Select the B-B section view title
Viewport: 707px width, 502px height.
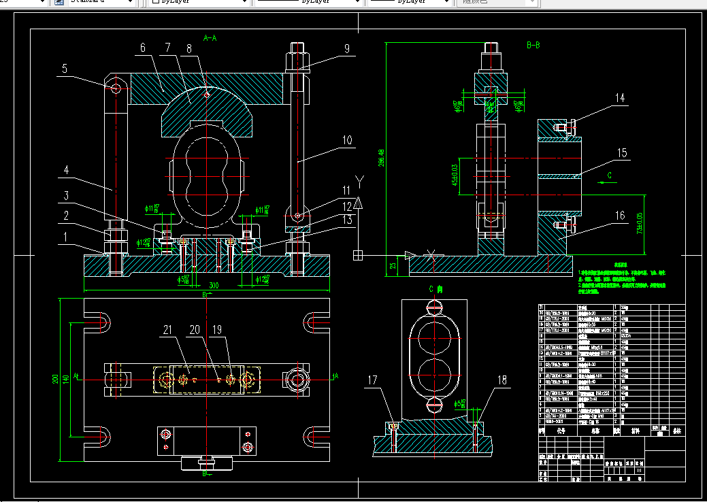pyautogui.click(x=533, y=45)
